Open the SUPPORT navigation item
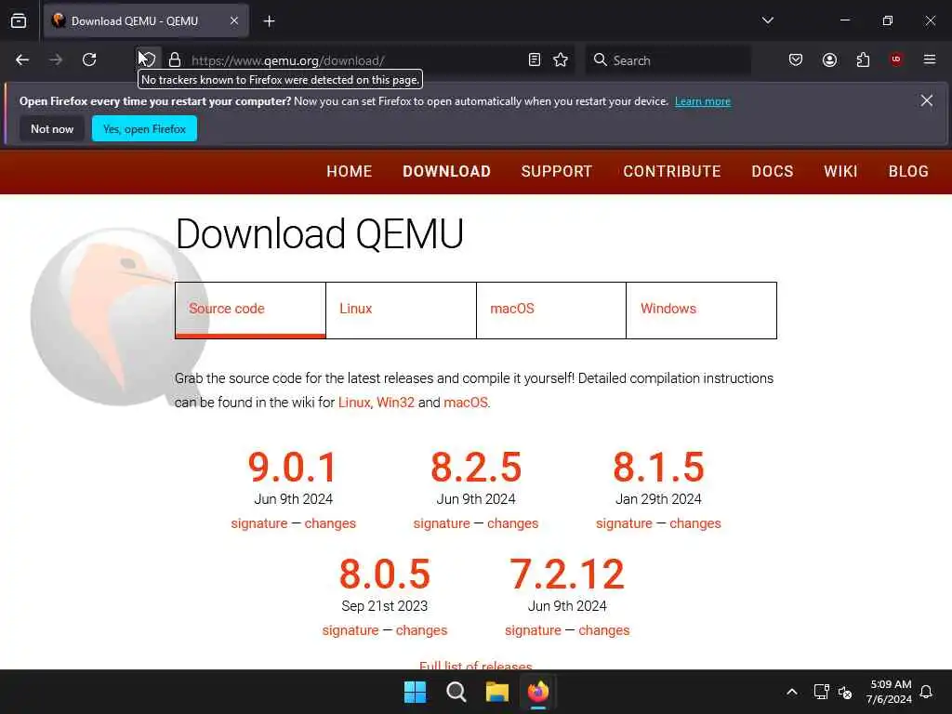This screenshot has width=952, height=714. coord(556,172)
